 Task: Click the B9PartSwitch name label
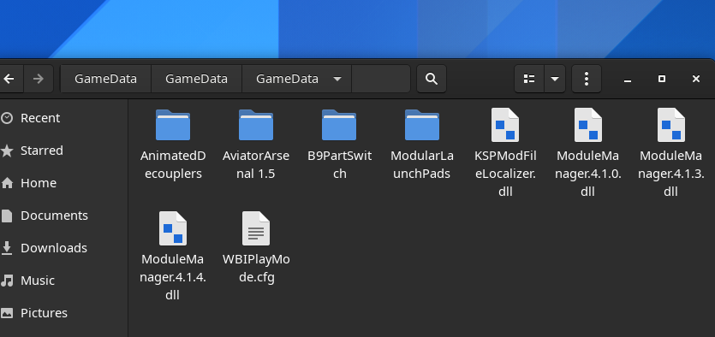(x=339, y=165)
